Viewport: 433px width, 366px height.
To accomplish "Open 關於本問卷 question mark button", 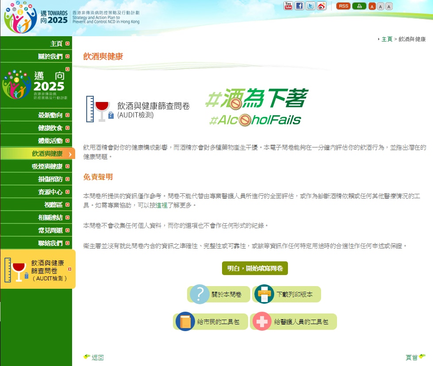I will [218, 294].
